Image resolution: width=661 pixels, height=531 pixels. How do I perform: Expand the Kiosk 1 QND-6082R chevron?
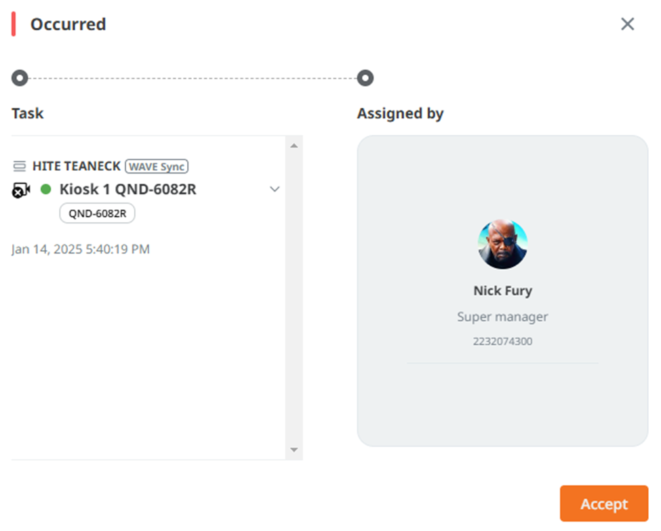pyautogui.click(x=275, y=189)
